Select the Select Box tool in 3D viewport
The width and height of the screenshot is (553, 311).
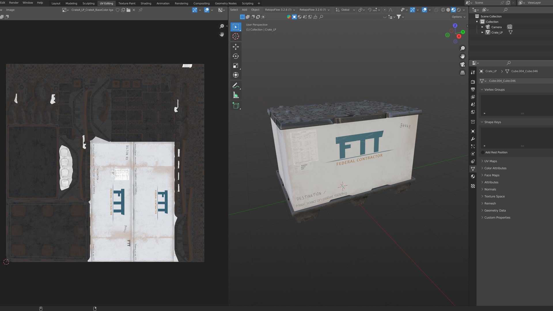click(x=236, y=27)
